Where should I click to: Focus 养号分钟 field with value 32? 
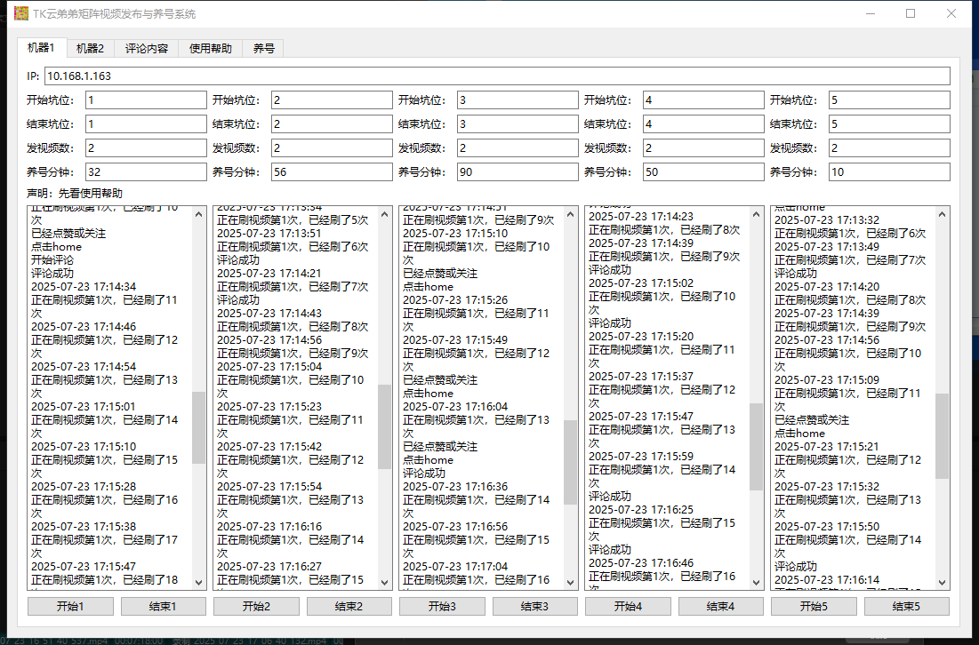coord(146,172)
